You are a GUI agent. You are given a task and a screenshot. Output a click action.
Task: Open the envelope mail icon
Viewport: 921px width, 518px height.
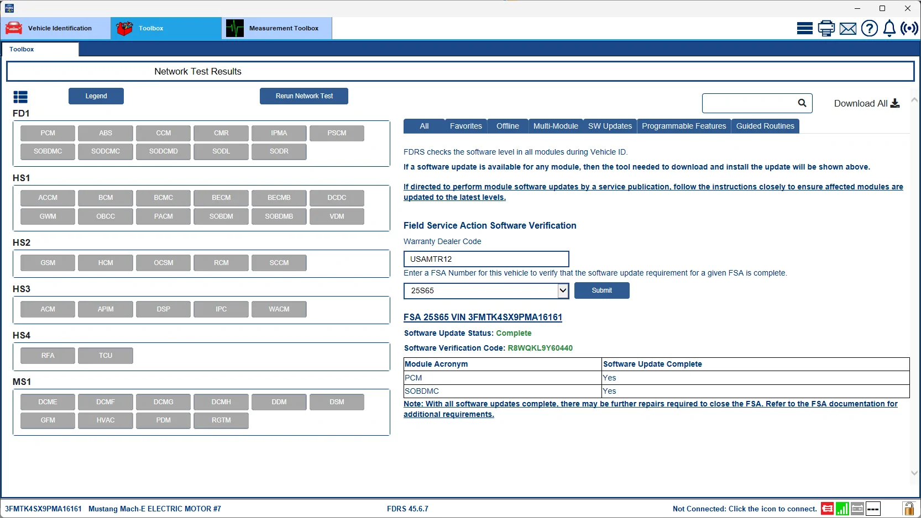pyautogui.click(x=847, y=29)
